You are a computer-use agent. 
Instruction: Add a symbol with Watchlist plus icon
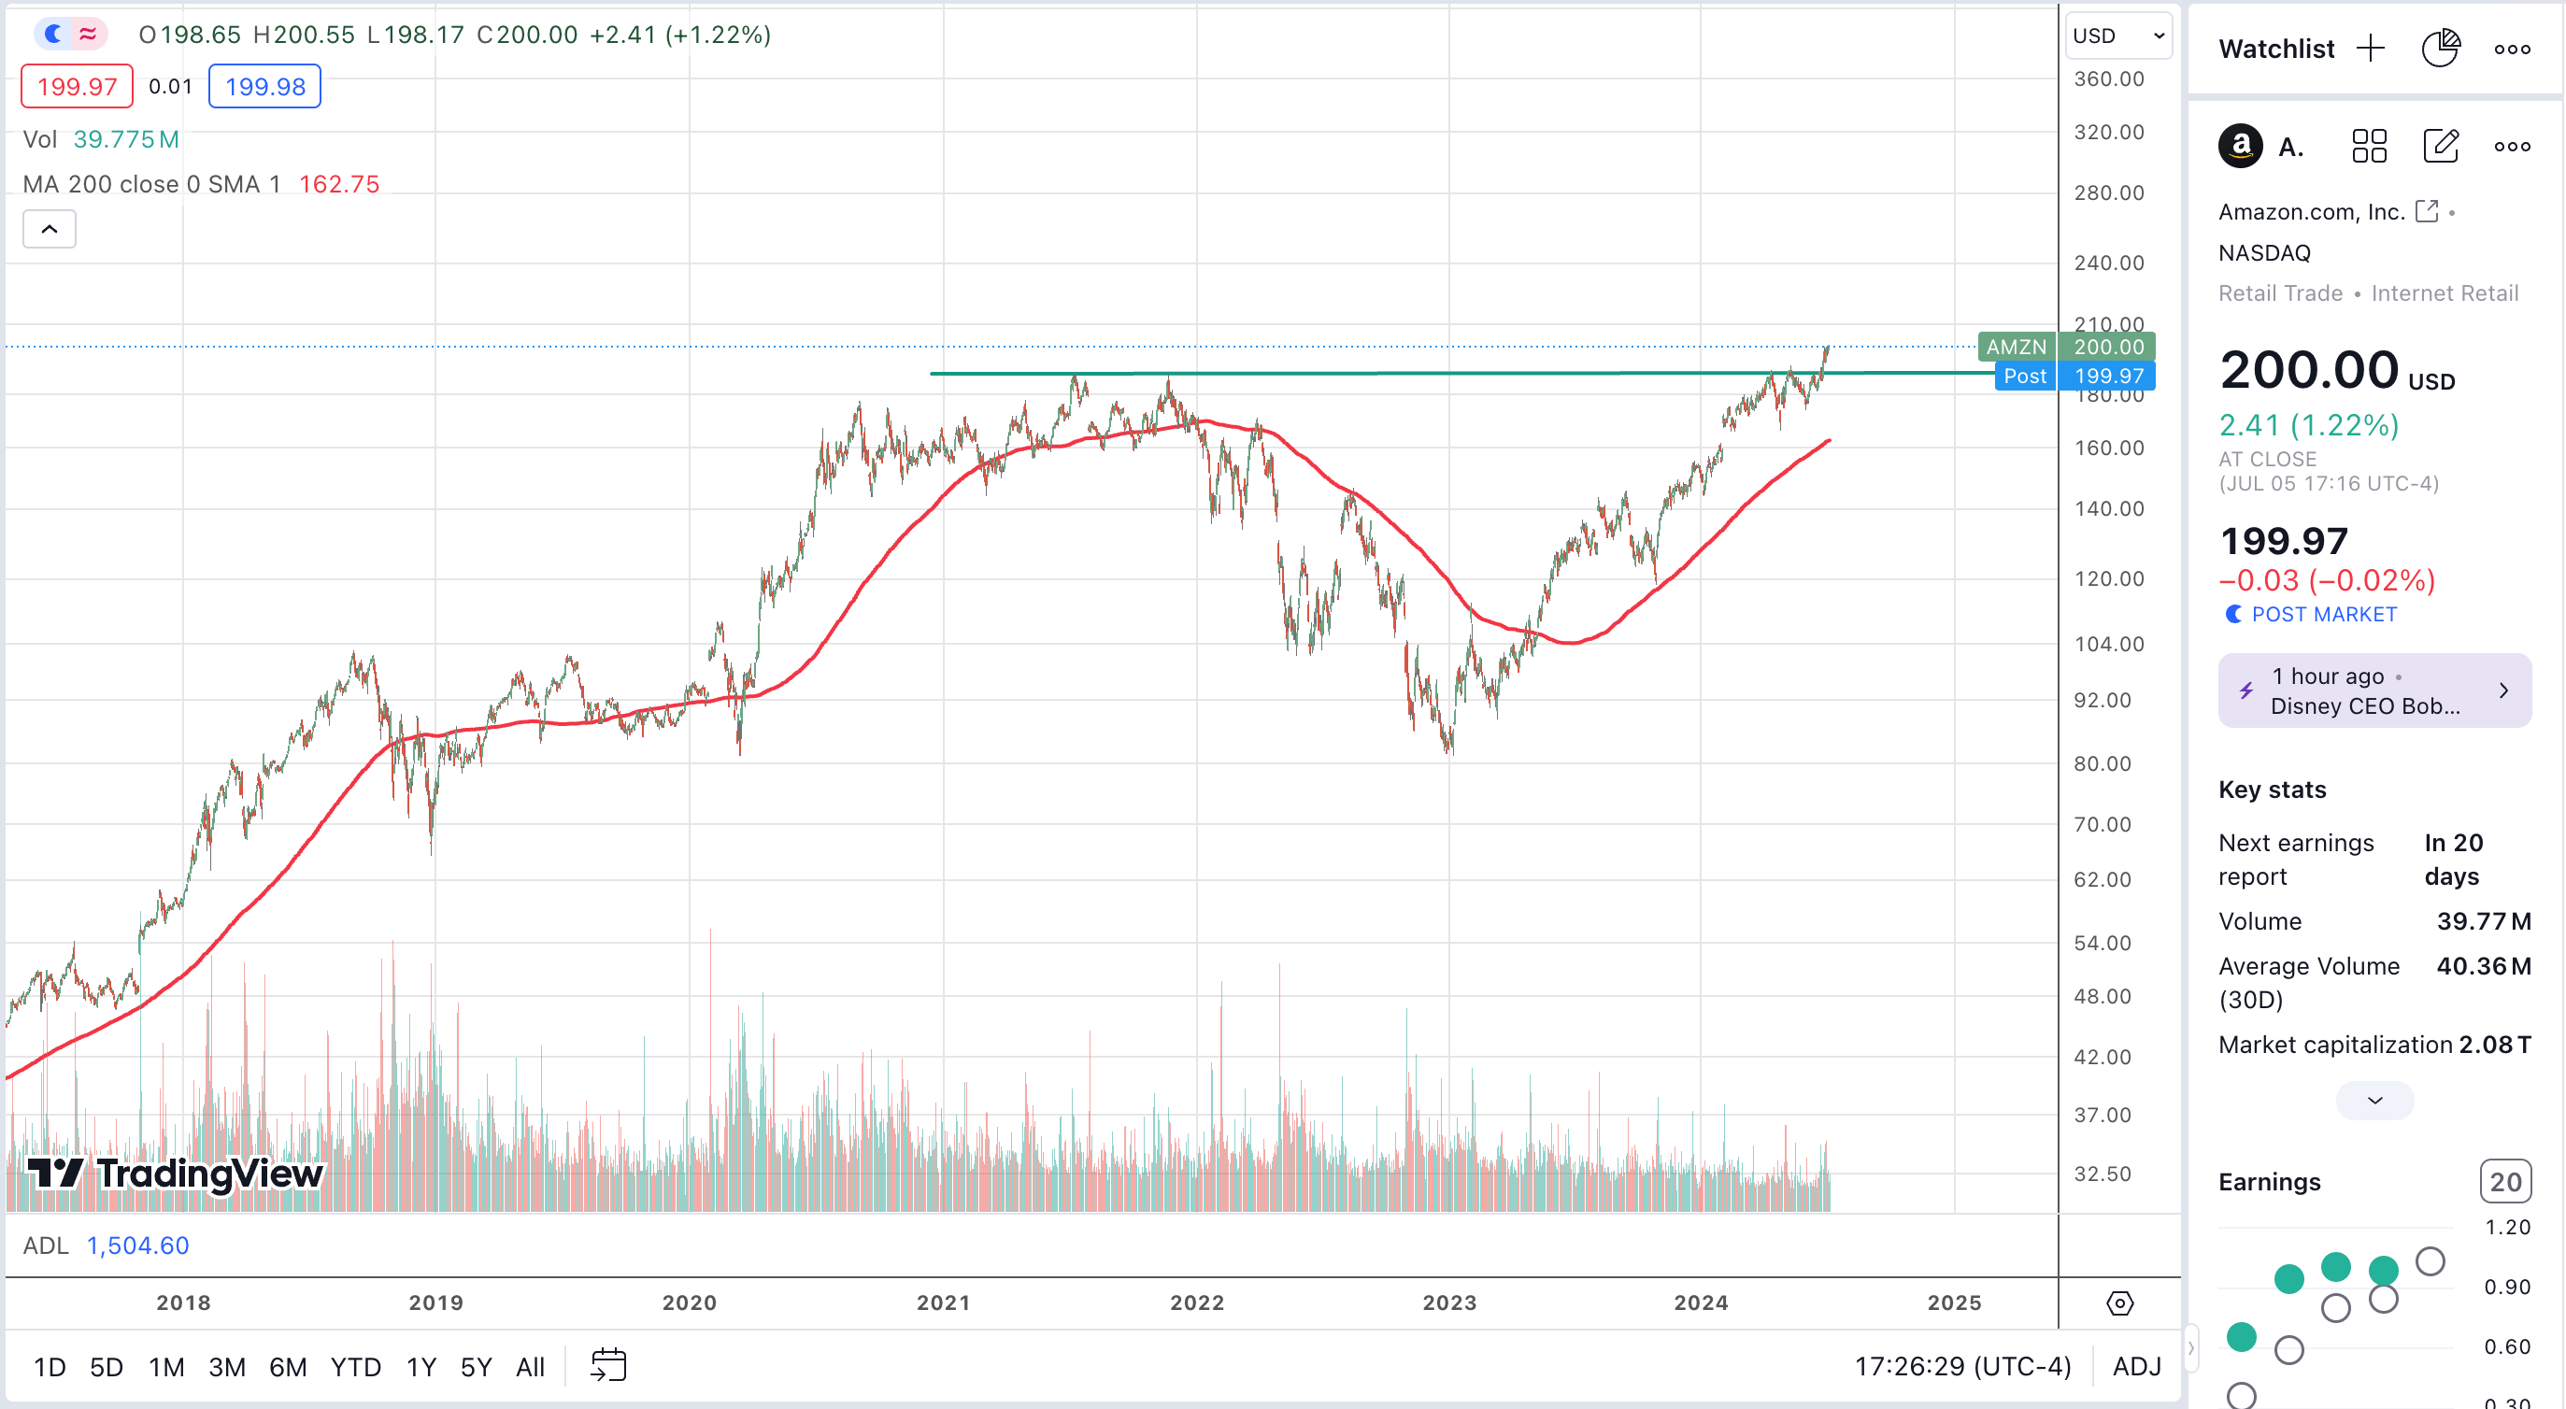(x=2371, y=48)
